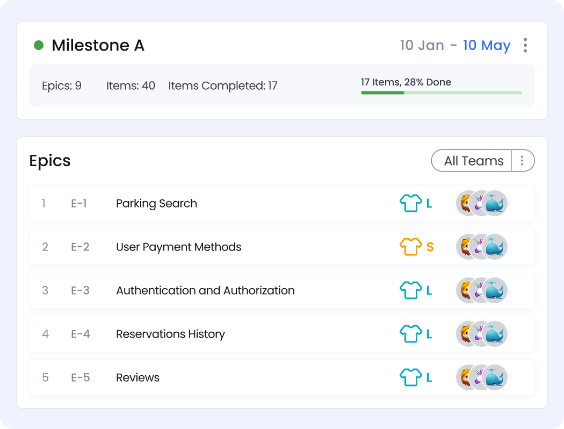This screenshot has height=429, width=564.
Task: Click the whale avatar on Parking Search row
Action: click(495, 203)
